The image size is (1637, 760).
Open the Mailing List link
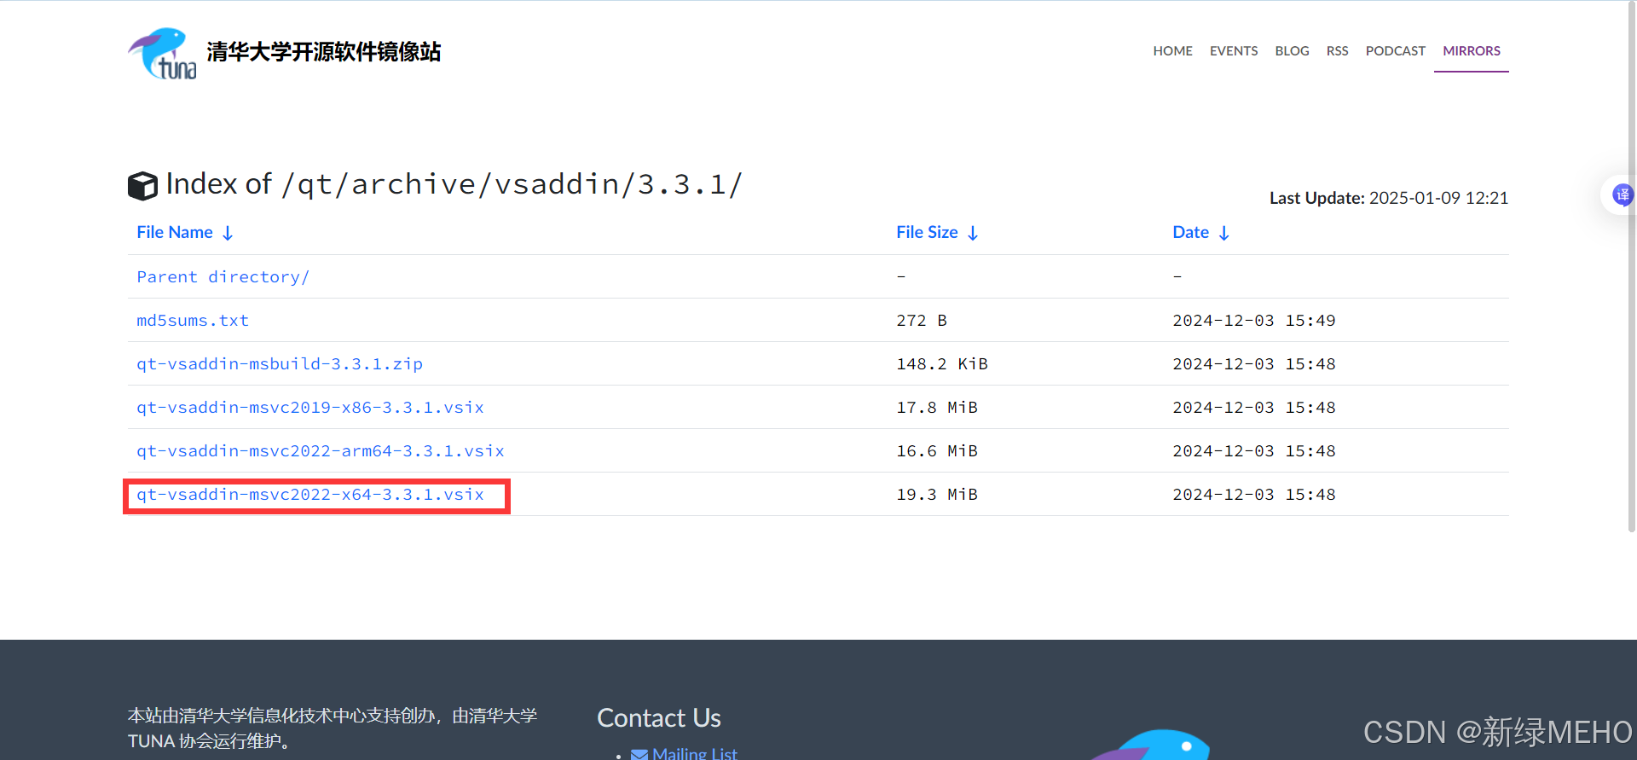click(694, 754)
